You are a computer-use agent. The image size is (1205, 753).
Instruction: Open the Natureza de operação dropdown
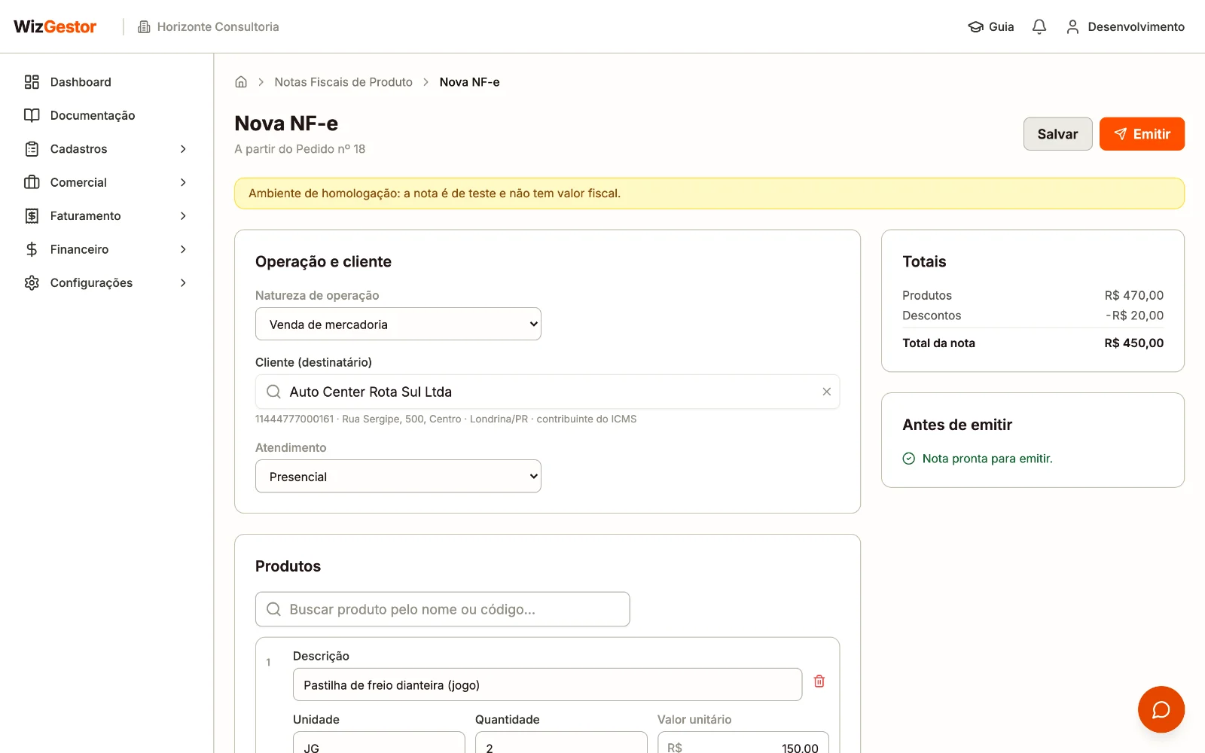click(x=398, y=324)
